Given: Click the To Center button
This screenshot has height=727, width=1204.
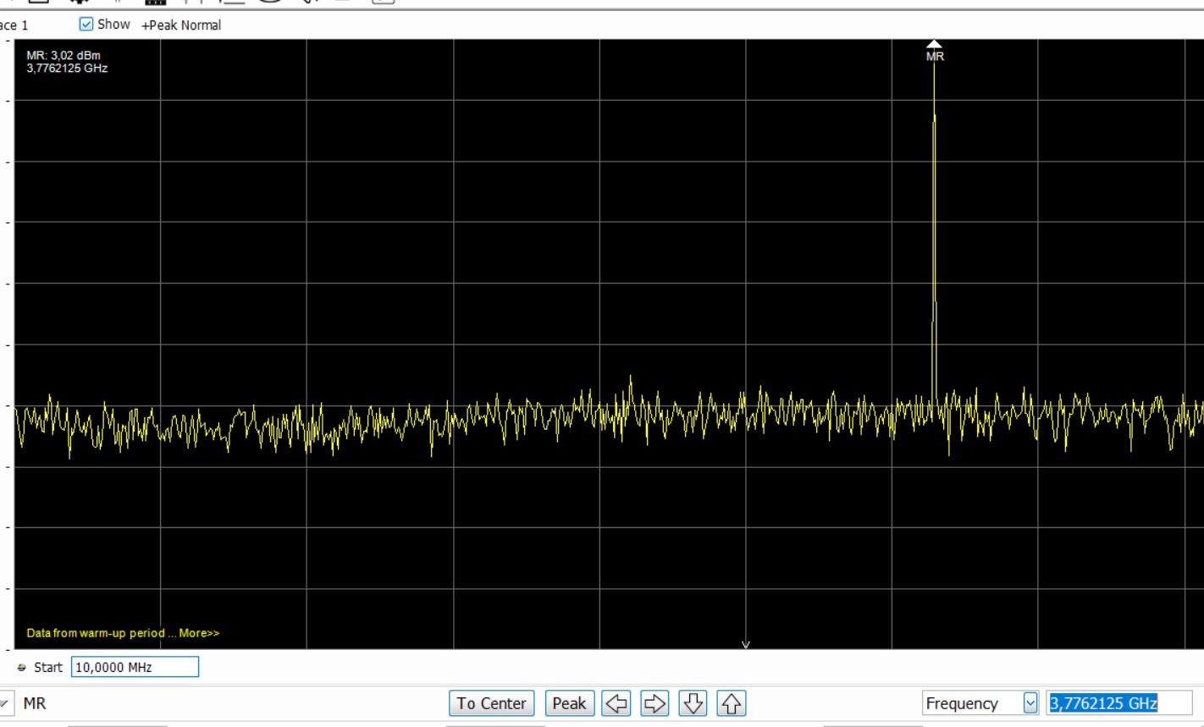Looking at the screenshot, I should pyautogui.click(x=491, y=703).
